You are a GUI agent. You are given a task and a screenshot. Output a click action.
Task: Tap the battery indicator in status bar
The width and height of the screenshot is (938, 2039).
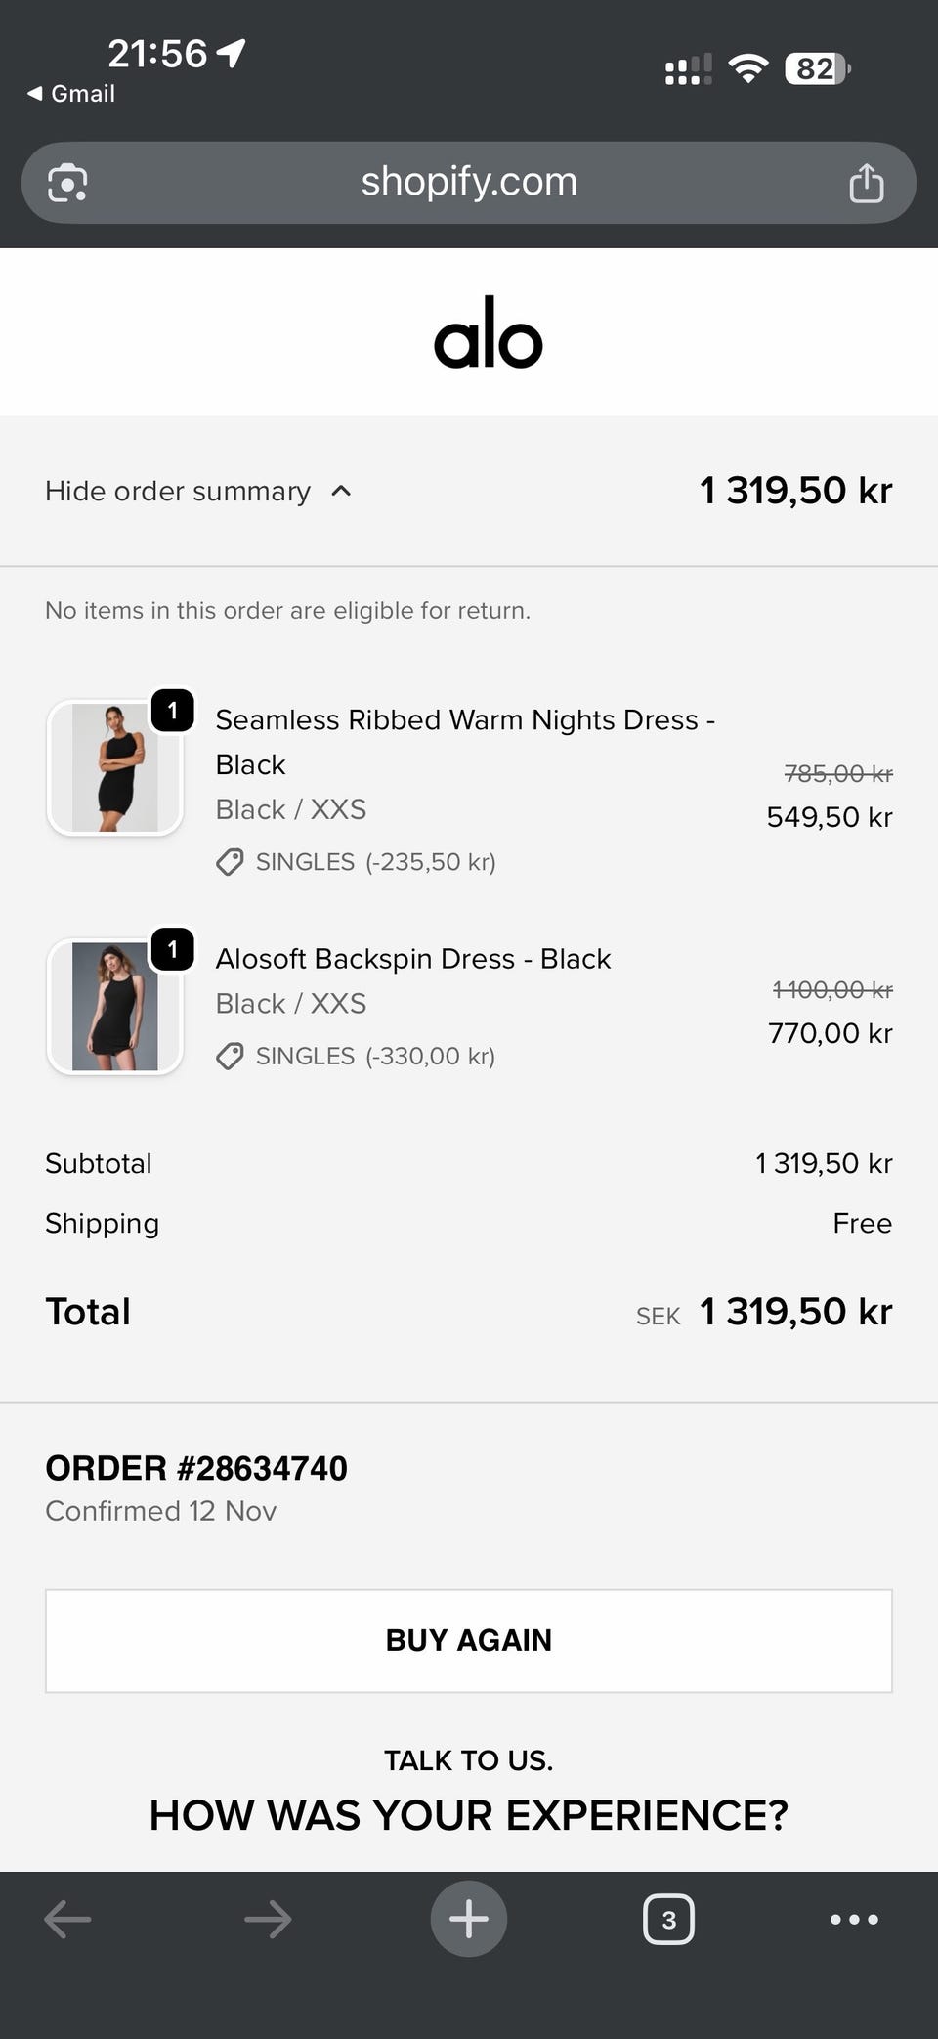tap(817, 69)
